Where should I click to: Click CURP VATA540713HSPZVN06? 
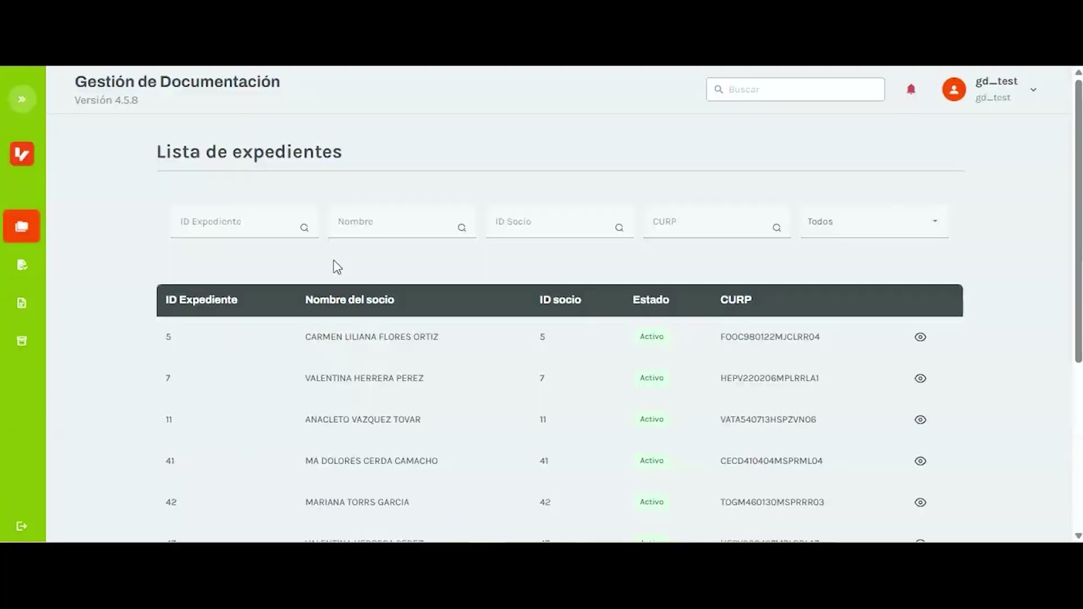(x=768, y=420)
